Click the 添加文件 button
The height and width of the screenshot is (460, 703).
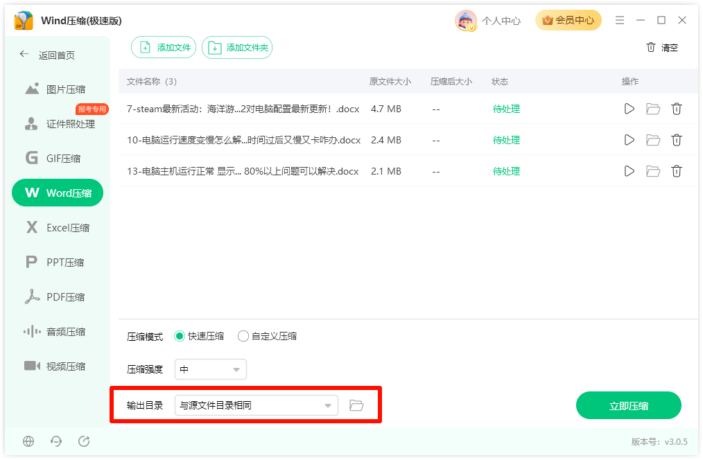click(164, 48)
